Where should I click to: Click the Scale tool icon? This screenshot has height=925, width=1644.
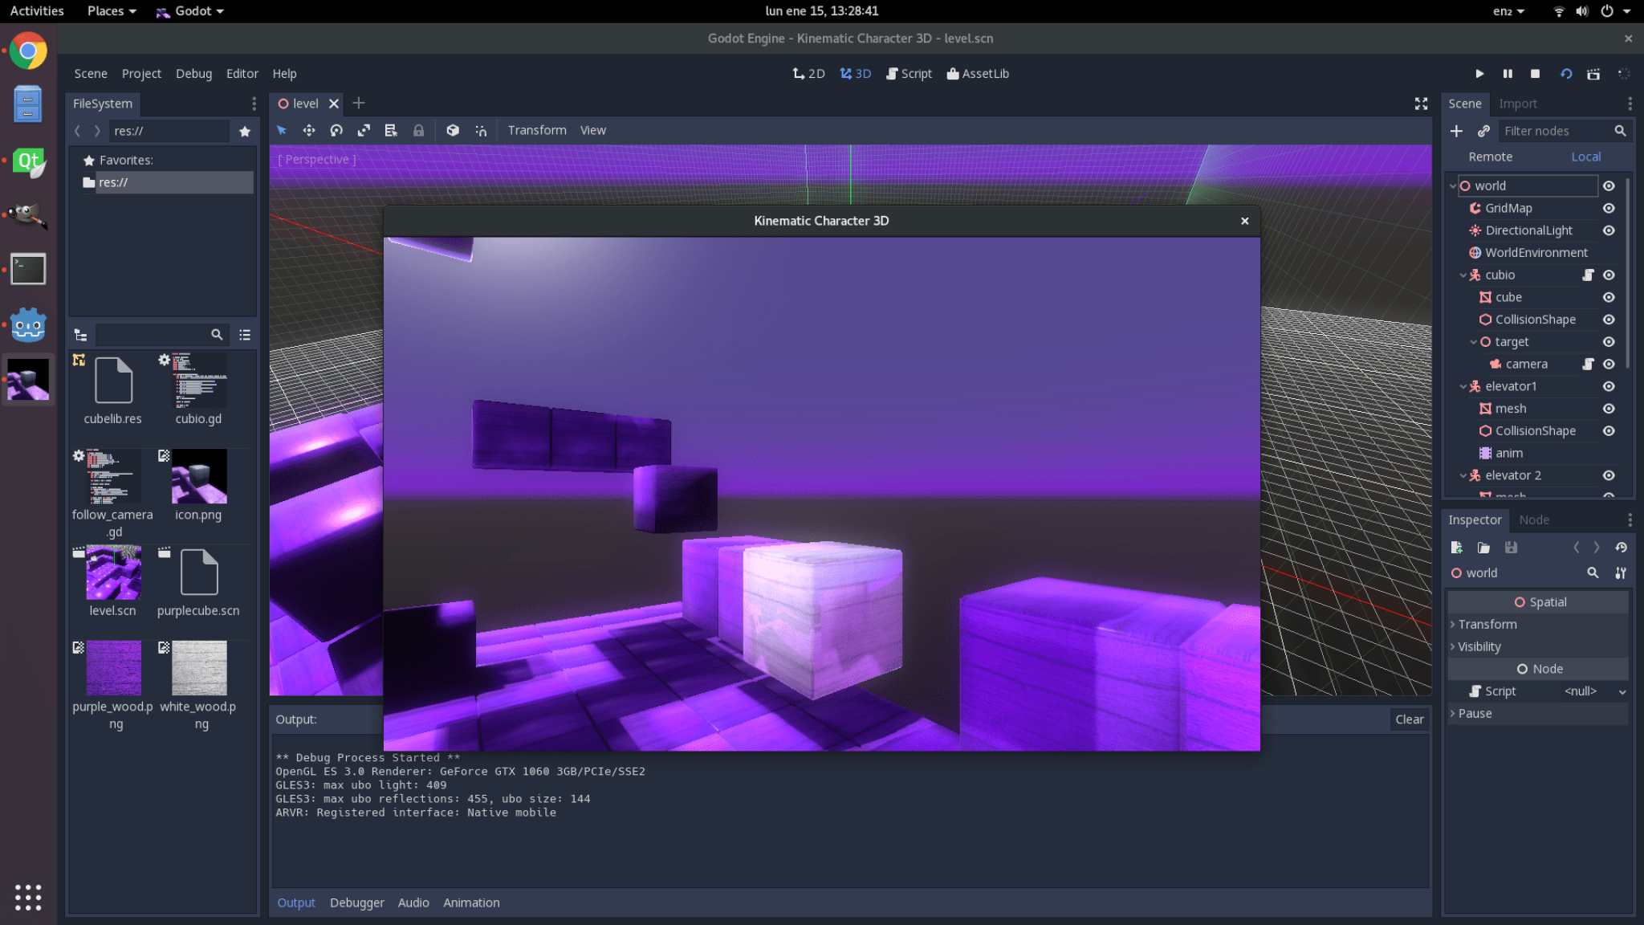[364, 130]
